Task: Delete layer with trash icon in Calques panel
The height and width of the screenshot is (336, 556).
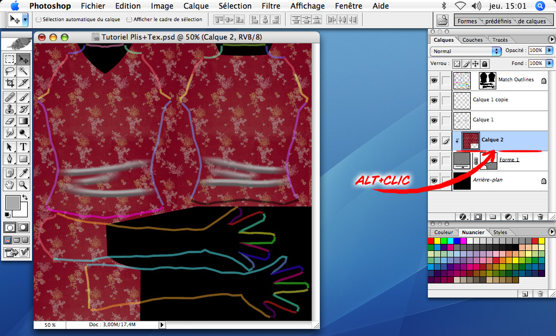Action: [540, 217]
